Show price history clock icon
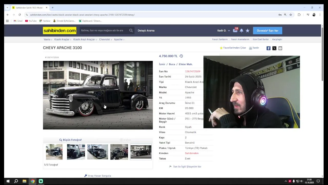The width and height of the screenshot is (328, 185). coord(181,56)
